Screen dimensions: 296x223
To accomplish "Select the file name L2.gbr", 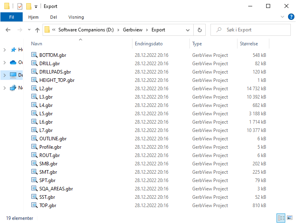I will tap(46, 89).
